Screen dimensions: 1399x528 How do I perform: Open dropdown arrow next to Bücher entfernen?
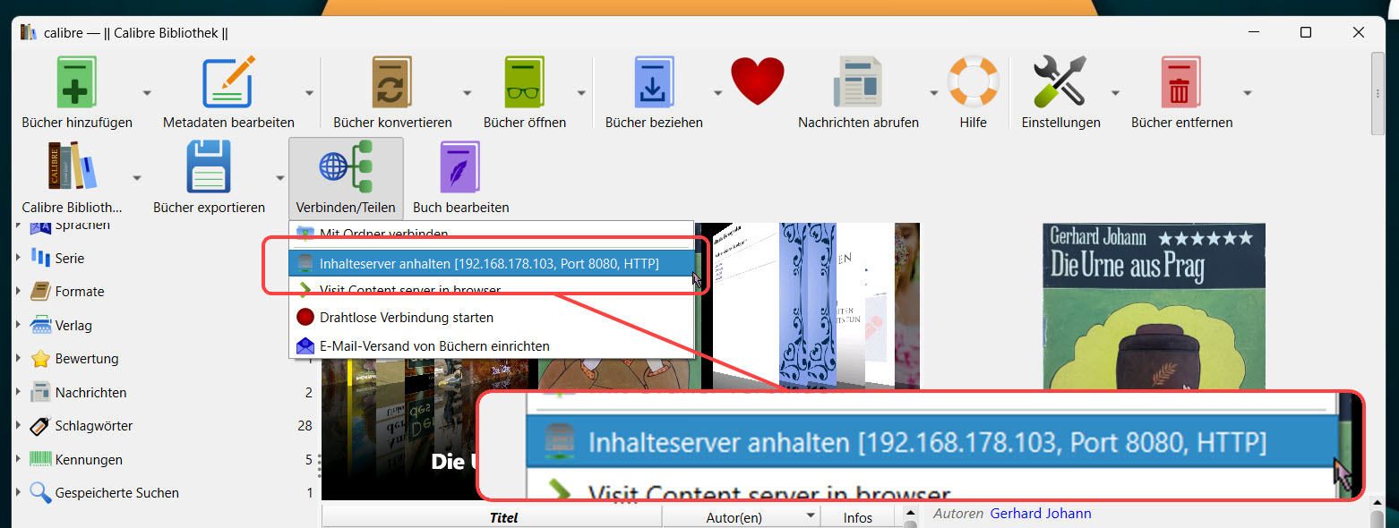click(x=1247, y=92)
